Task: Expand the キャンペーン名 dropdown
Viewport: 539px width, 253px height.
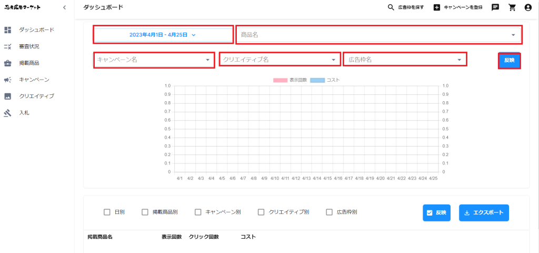Action: tap(154, 60)
